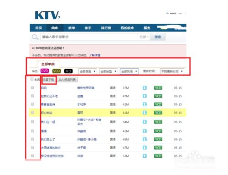
Task: Tick the checkbox for 我们在一起
Action: click(x=32, y=122)
